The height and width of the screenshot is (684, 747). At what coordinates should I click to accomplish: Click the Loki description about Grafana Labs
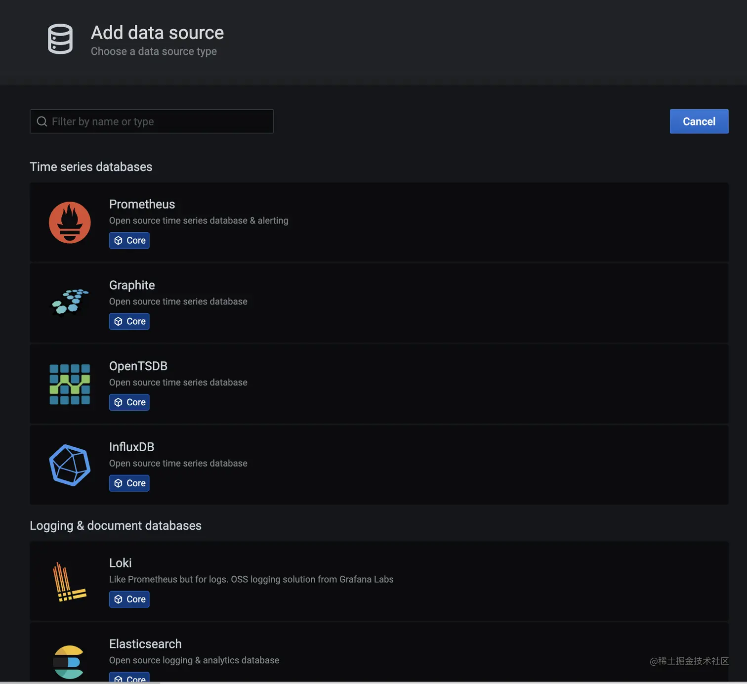click(251, 579)
